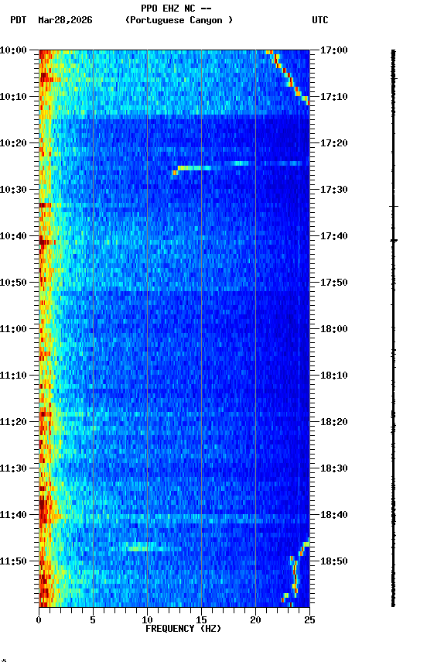427x669 pixels.
Task: Click the PPO EHZ NC station title
Action: 176,9
